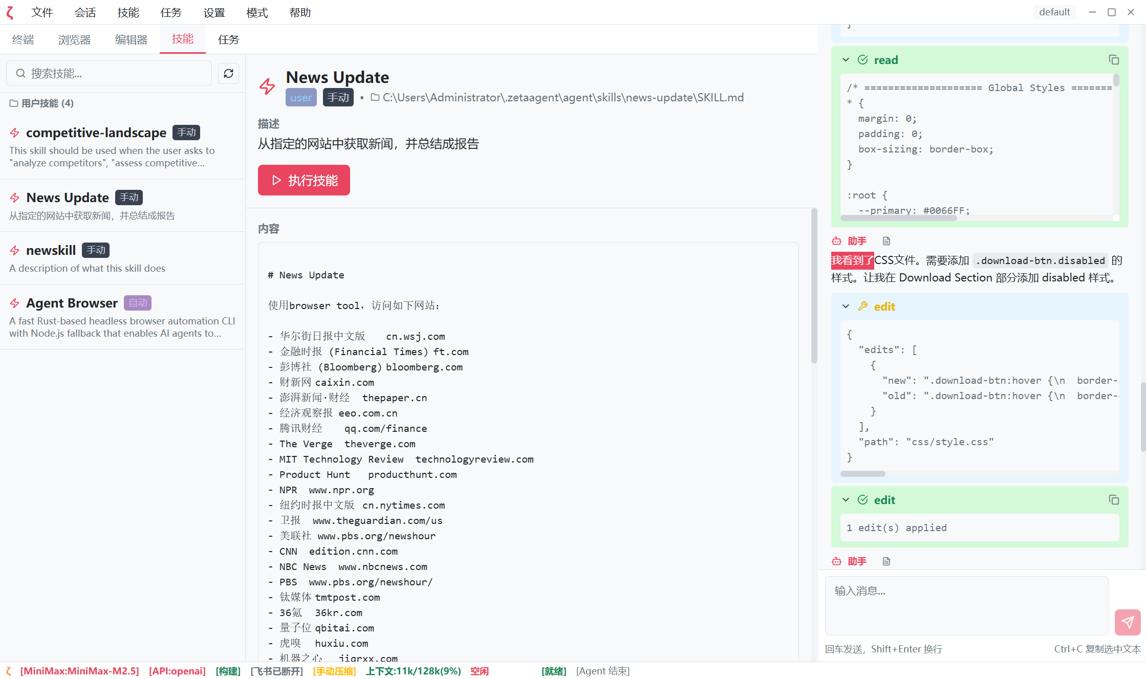Click the folder icon before SKILL.md path
Image resolution: width=1146 pixels, height=679 pixels.
[375, 97]
